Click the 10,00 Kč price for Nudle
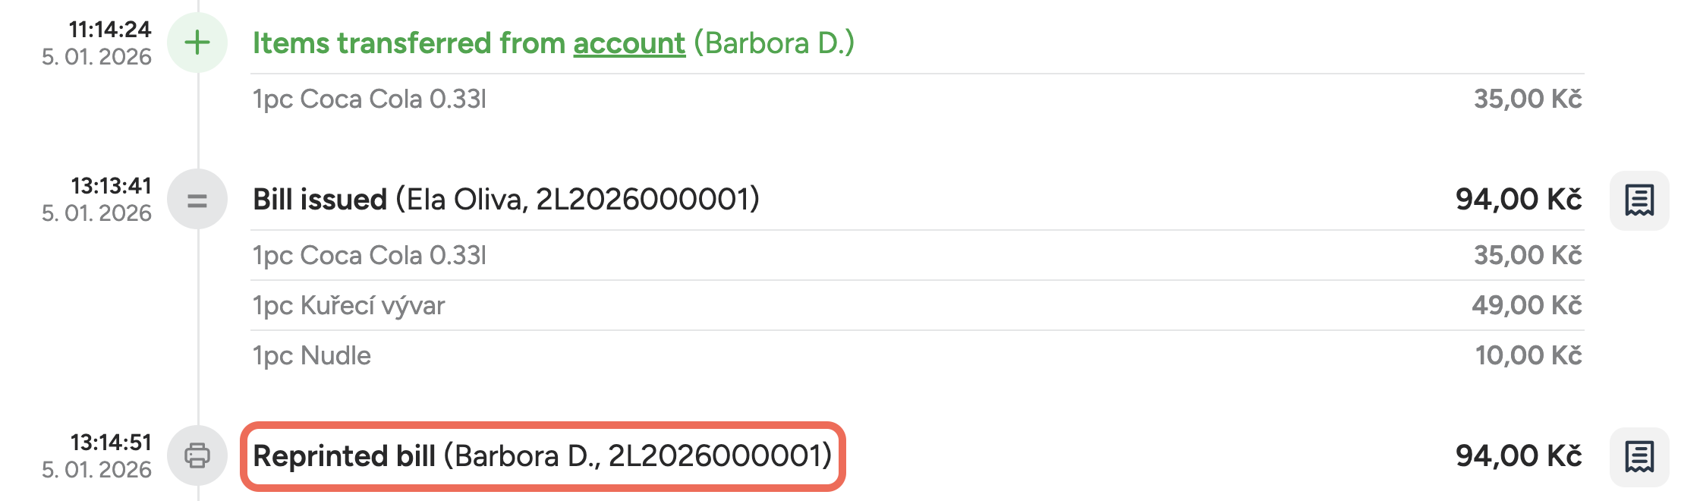The height and width of the screenshot is (501, 1700). [1528, 355]
